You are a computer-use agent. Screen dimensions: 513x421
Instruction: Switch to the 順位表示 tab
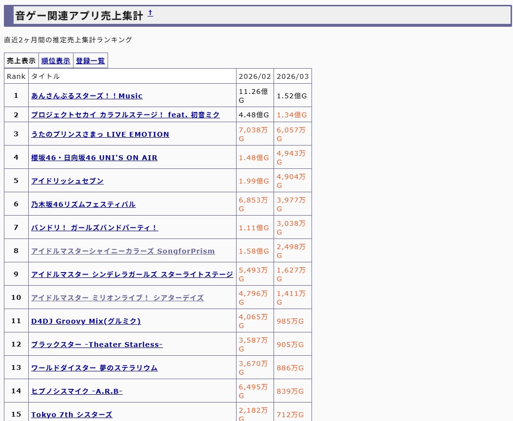(x=55, y=61)
